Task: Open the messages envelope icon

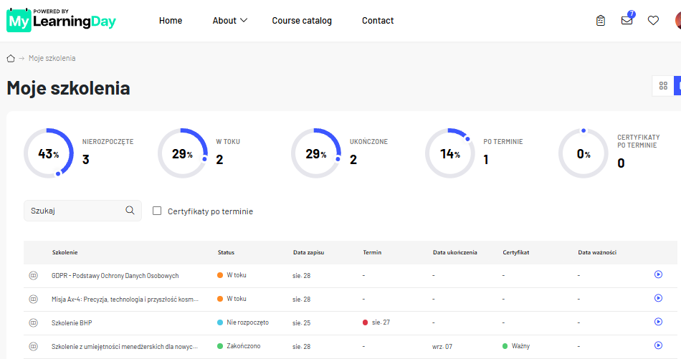Action: point(627,20)
